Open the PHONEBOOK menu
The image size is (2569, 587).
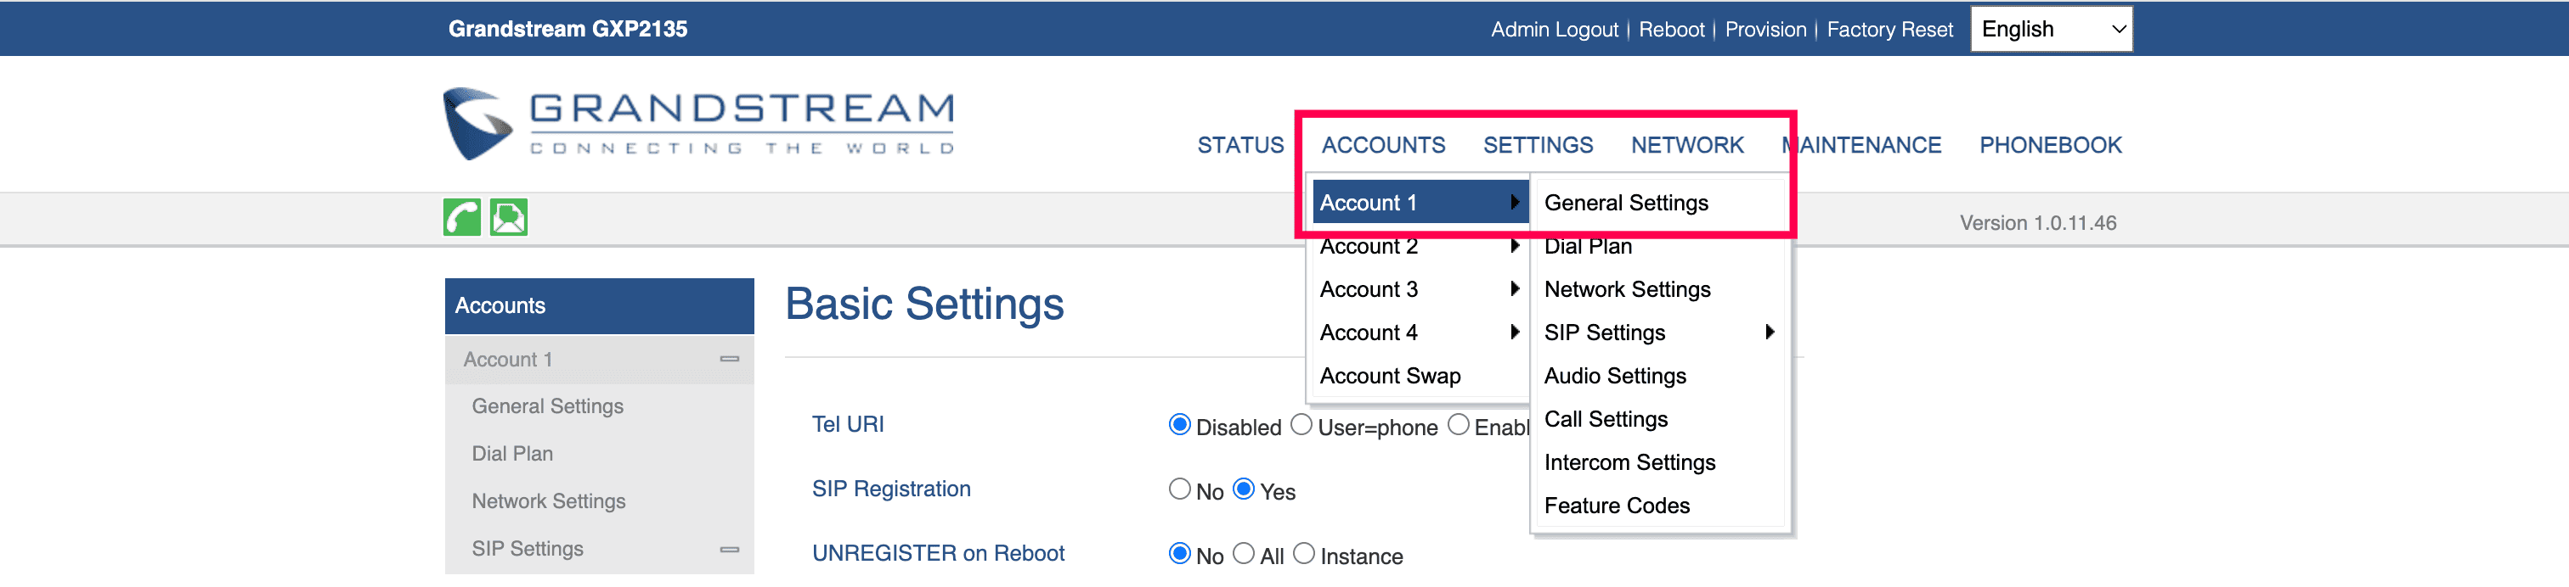coord(2049,146)
